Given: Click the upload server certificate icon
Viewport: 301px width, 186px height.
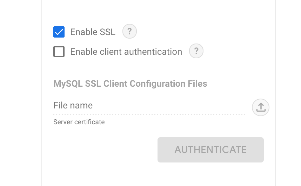Looking at the screenshot, I should pos(261,107).
